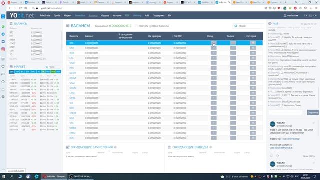Toggle hide zero balances checkbox
320x180 pixels.
point(136,26)
